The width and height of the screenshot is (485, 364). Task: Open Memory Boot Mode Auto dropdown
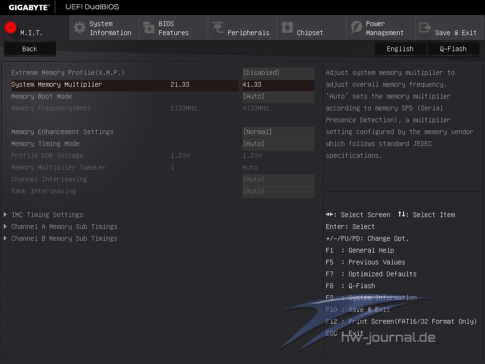278,97
